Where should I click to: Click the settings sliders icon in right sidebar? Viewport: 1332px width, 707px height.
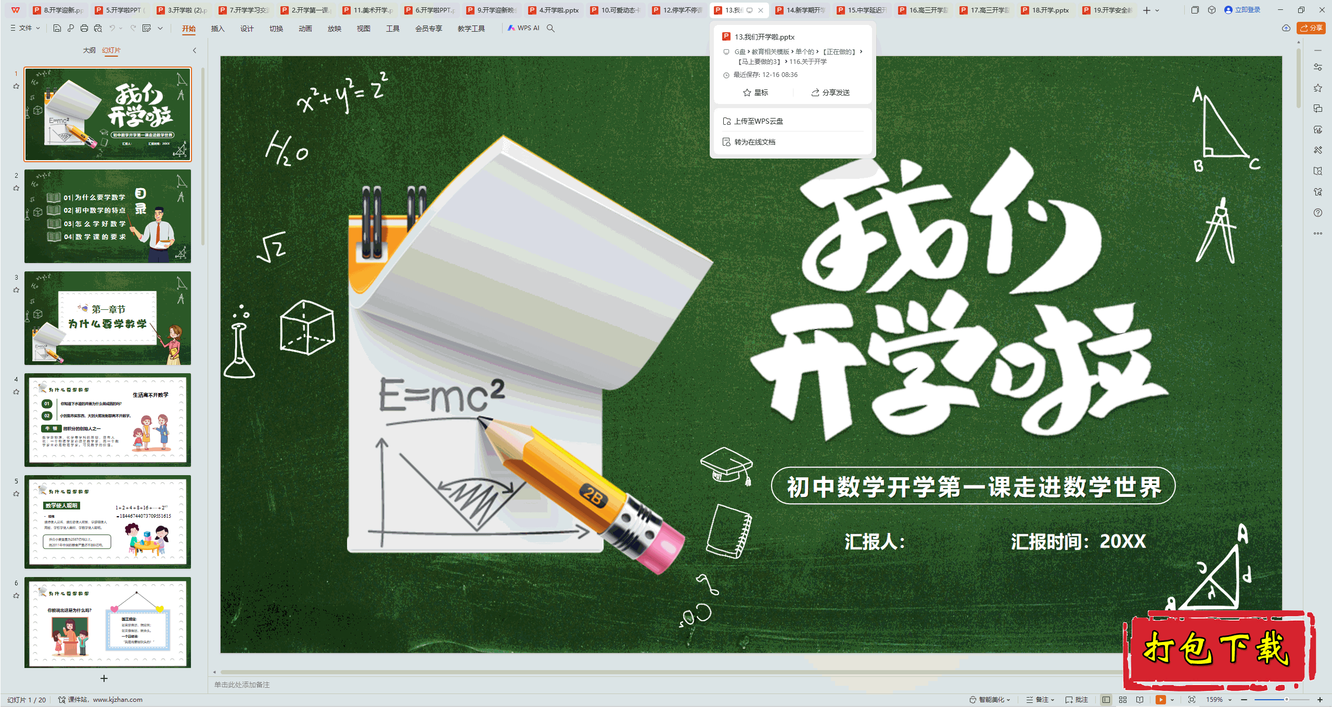pos(1318,67)
